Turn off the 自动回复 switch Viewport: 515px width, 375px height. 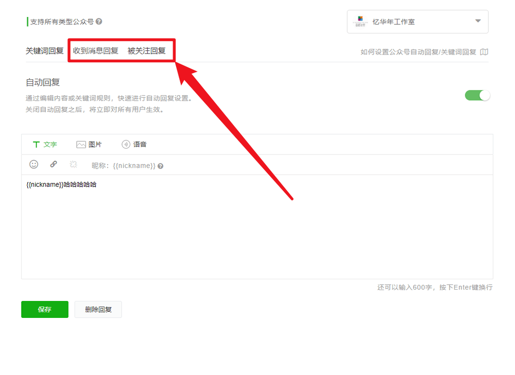pos(477,96)
